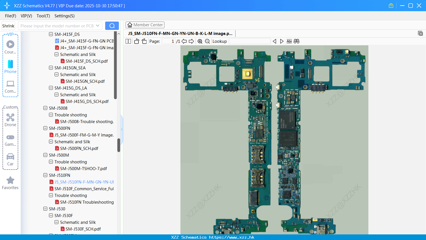Image resolution: width=426 pixels, height=240 pixels.
Task: Open the Courses category in sidebar
Action: pos(10,47)
